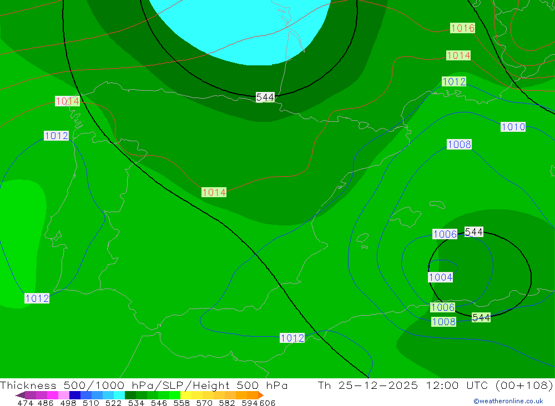The height and width of the screenshot is (406, 555).
Task: Select the 544 label on the cyan region's contour
Action: click(265, 97)
